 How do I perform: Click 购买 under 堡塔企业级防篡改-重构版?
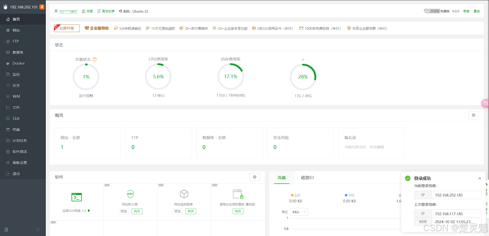238,211
